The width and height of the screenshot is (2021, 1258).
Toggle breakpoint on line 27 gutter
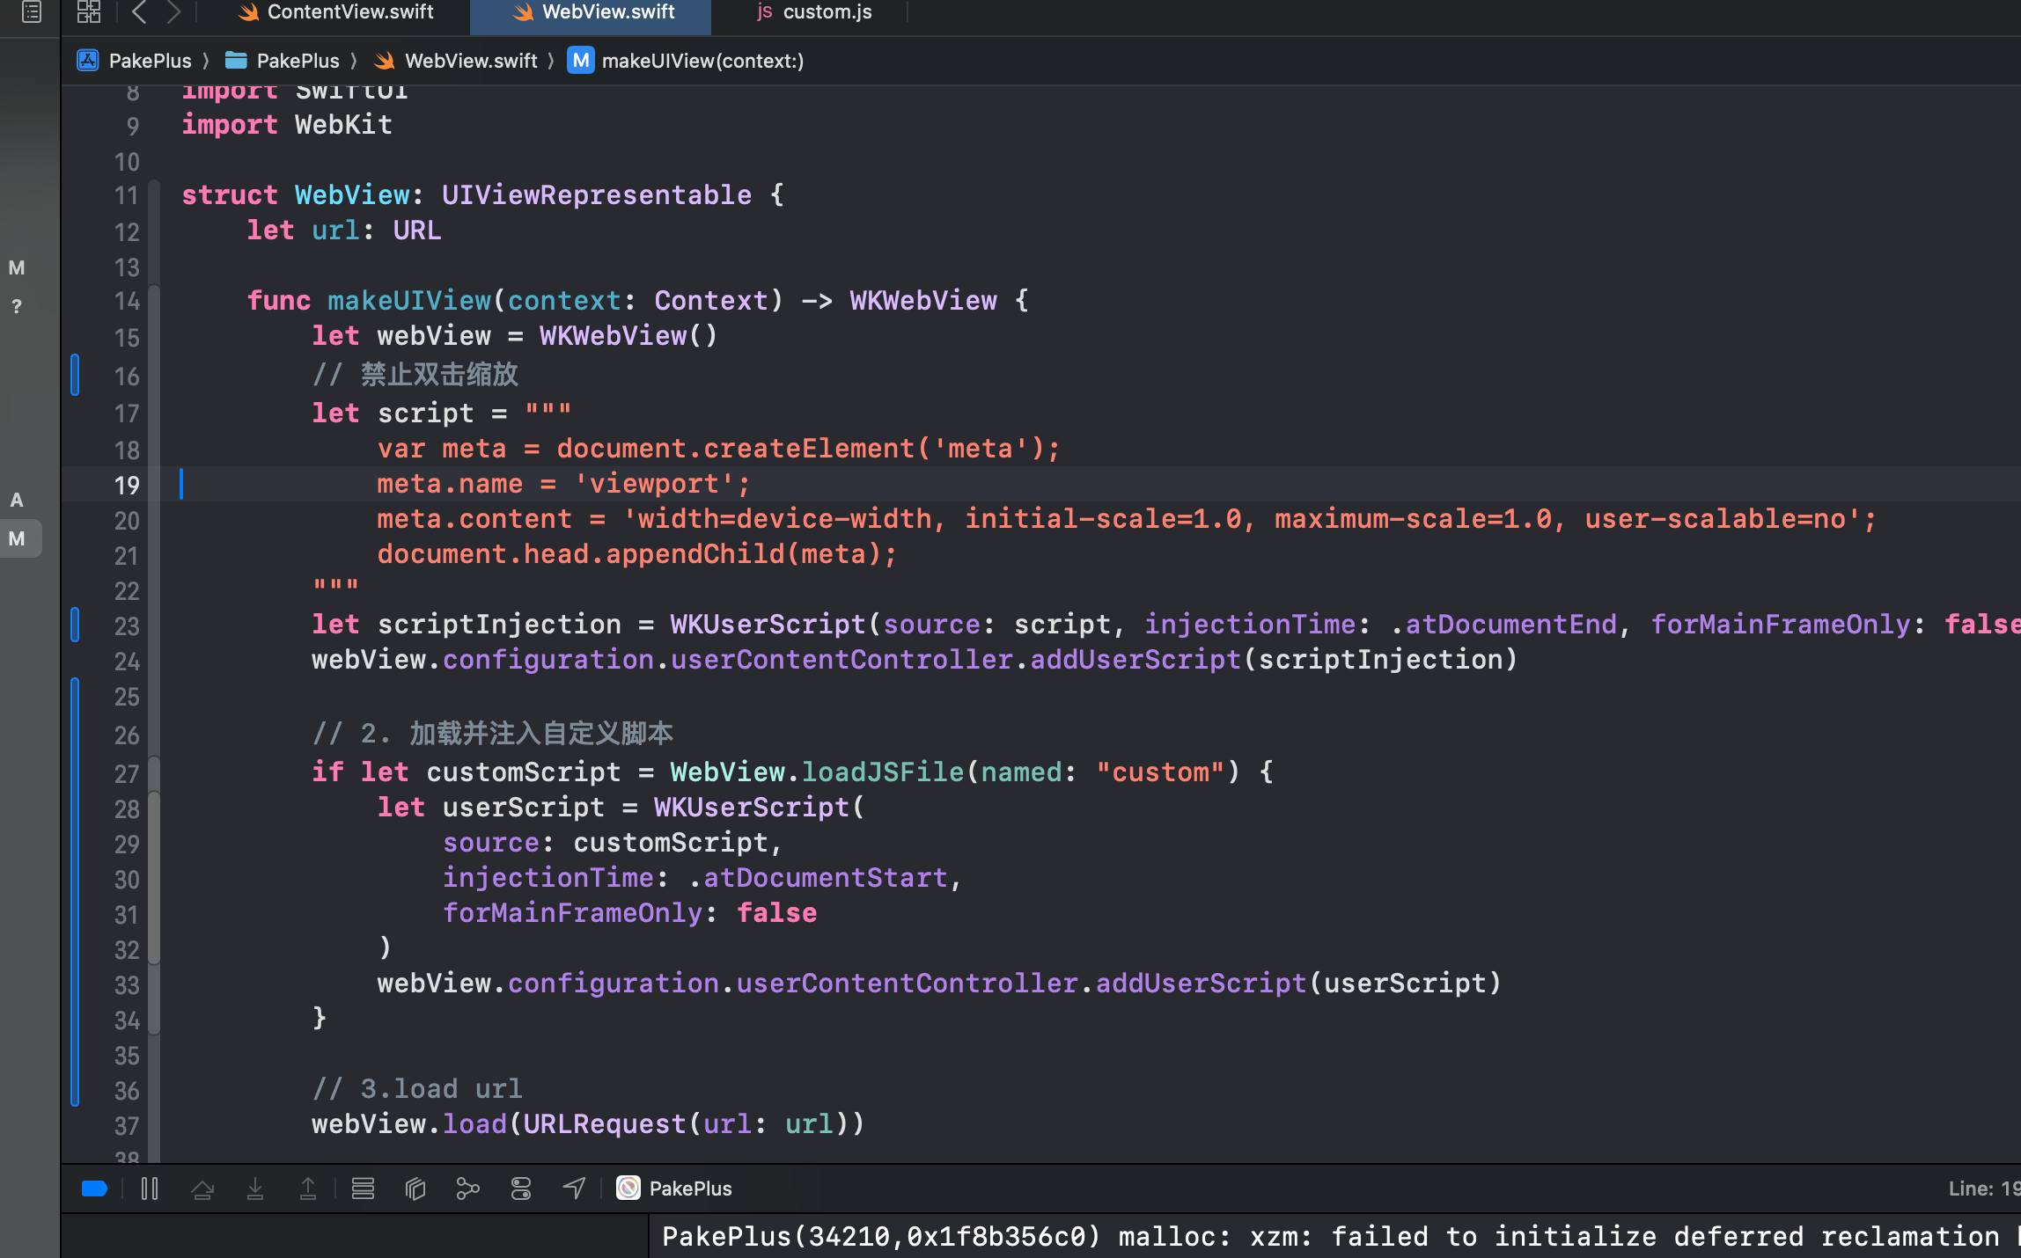coord(127,773)
